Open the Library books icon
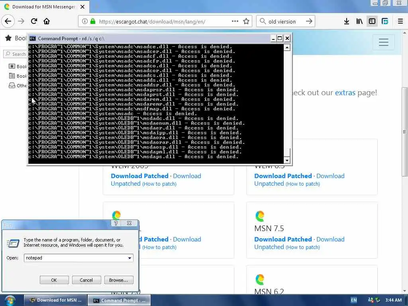The height and width of the screenshot is (306, 408). (359, 22)
